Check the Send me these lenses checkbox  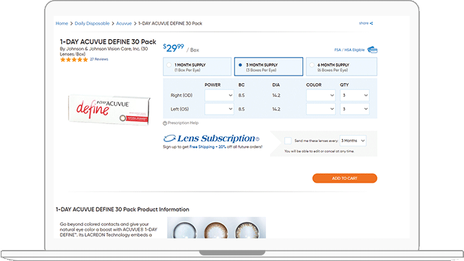(x=287, y=141)
